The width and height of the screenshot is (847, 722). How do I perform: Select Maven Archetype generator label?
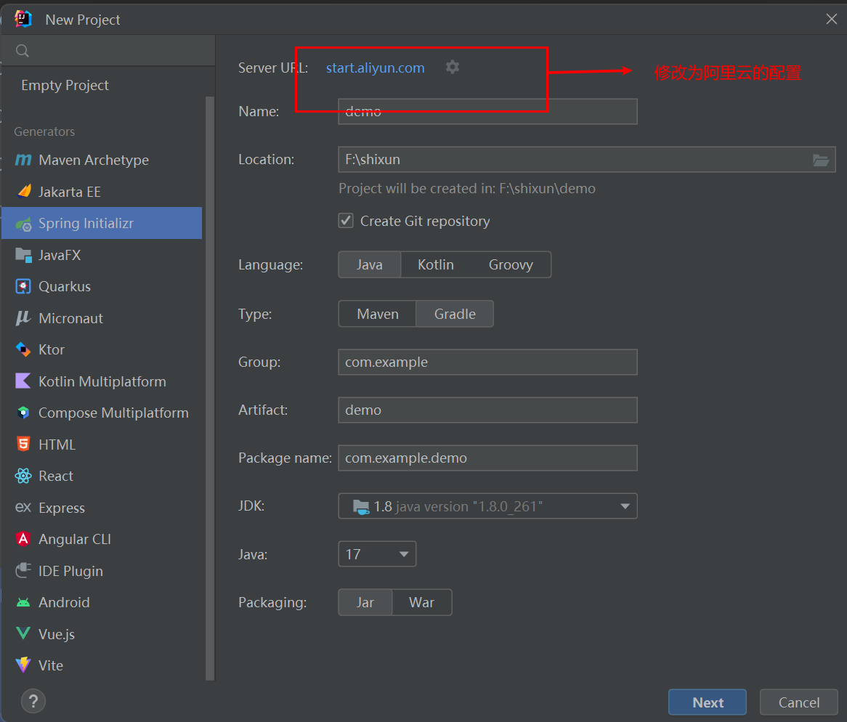click(x=94, y=160)
